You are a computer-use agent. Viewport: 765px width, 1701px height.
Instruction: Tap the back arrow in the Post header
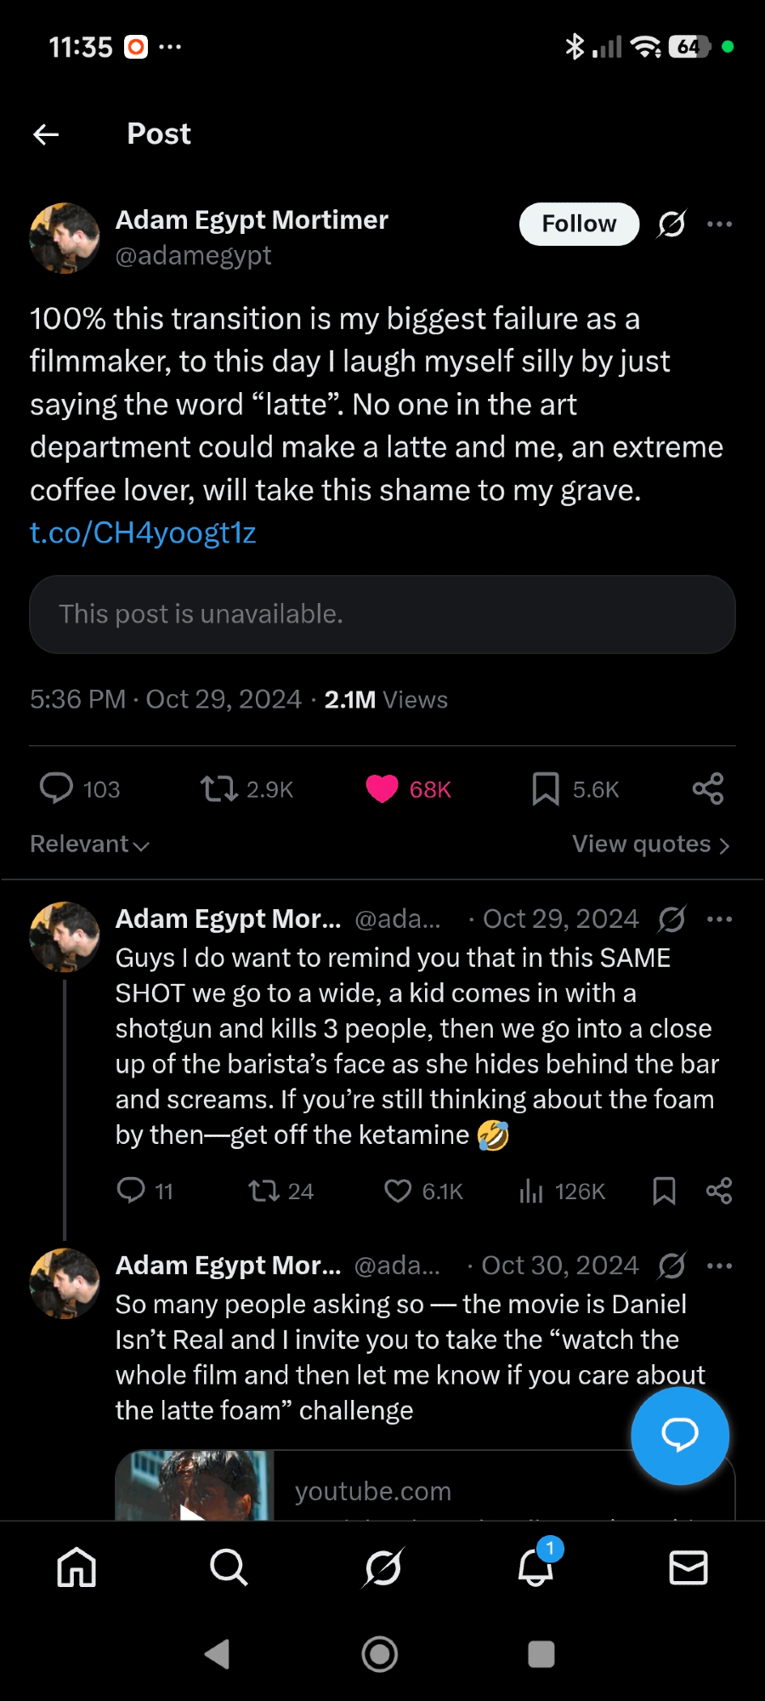click(x=46, y=134)
